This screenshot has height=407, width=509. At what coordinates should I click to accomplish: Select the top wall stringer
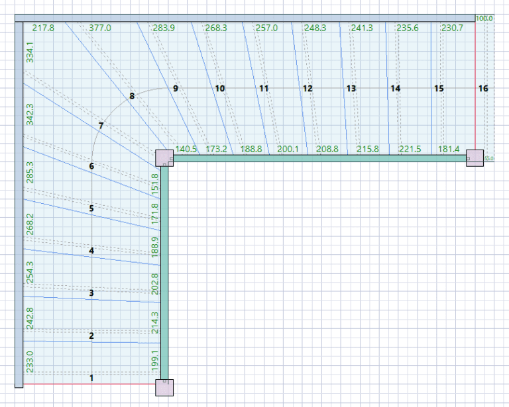[245, 18]
